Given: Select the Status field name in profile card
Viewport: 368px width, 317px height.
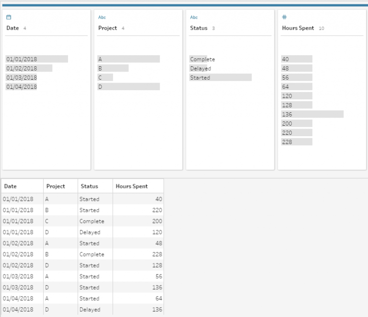Looking at the screenshot, I should tap(199, 28).
